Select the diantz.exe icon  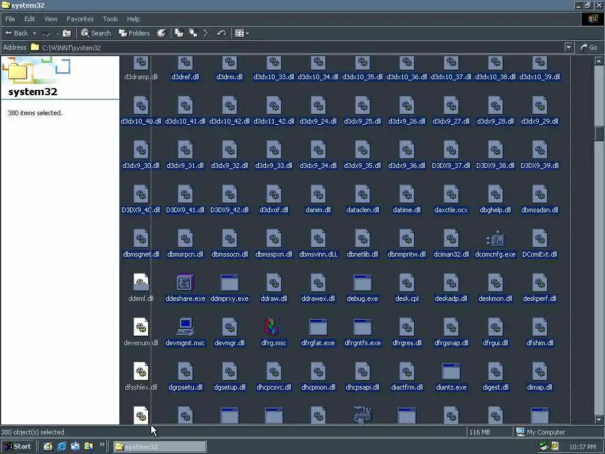tap(451, 372)
